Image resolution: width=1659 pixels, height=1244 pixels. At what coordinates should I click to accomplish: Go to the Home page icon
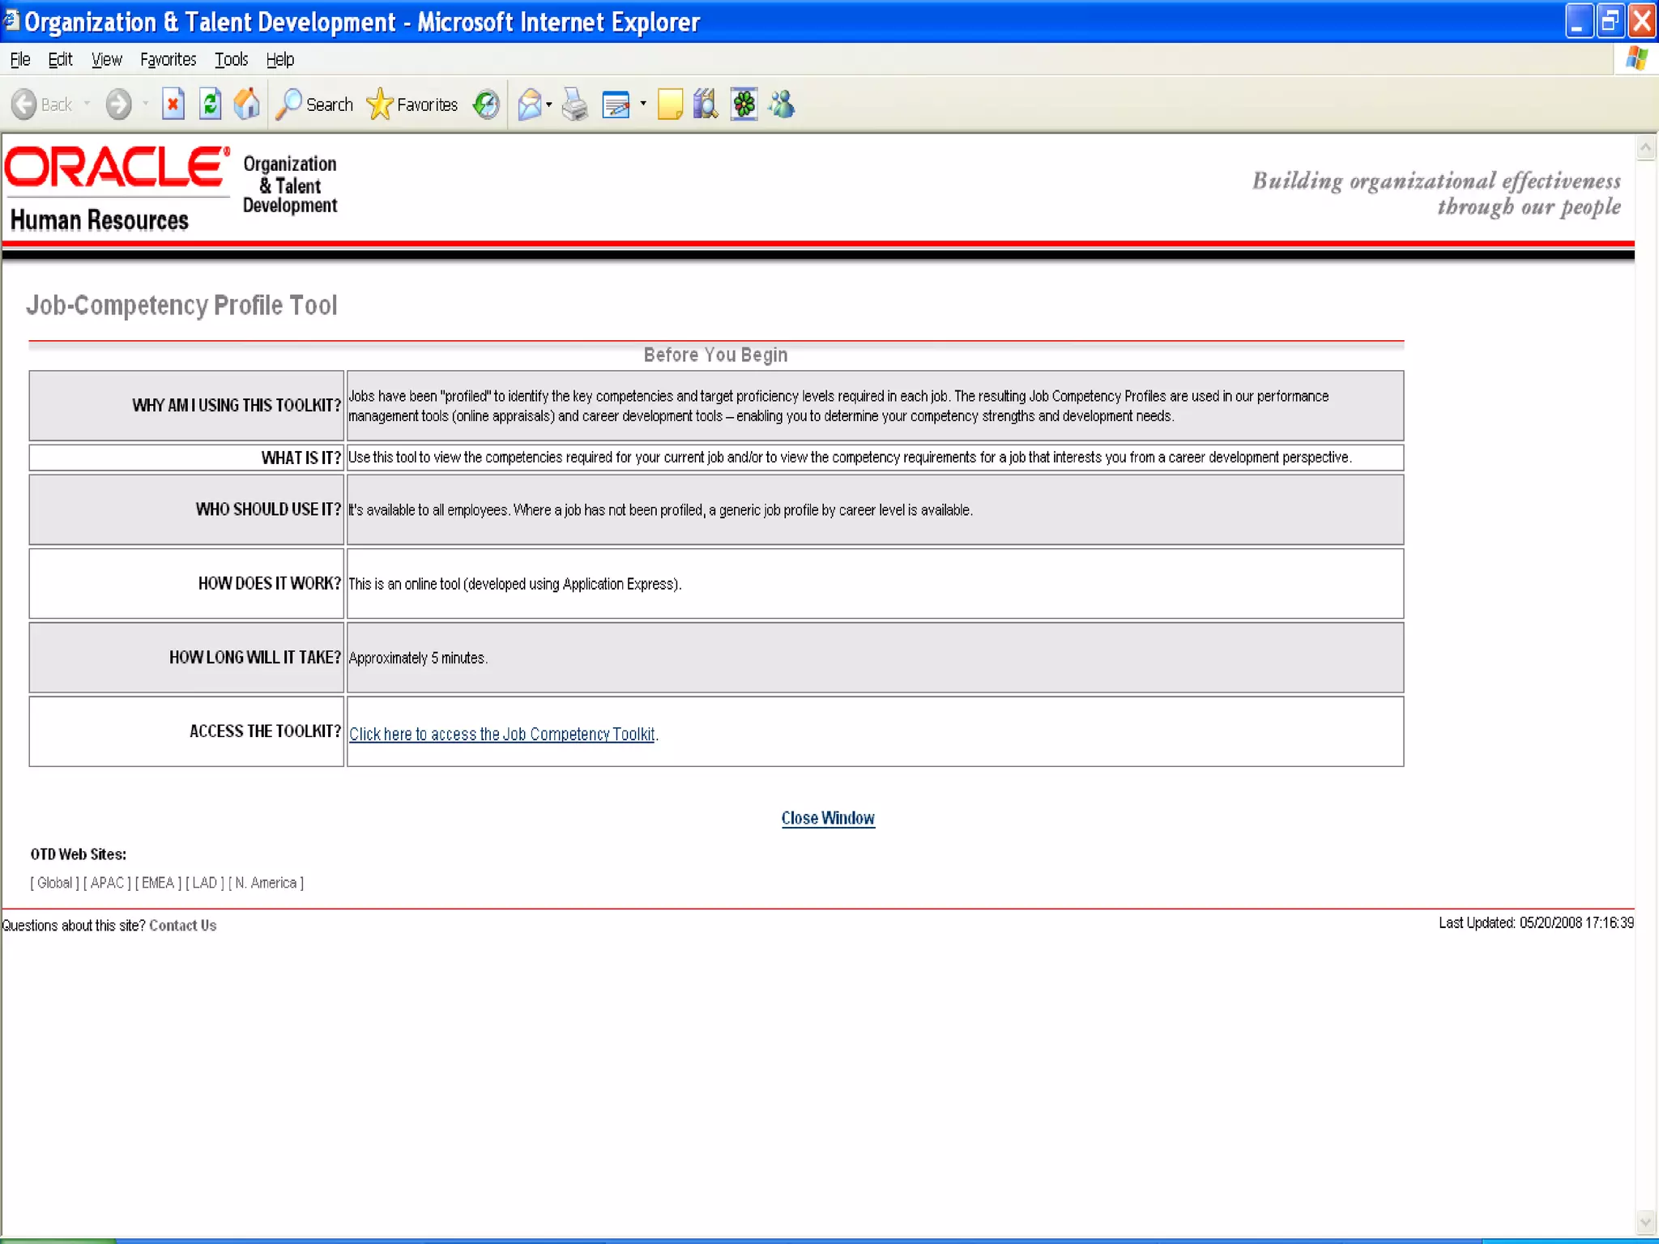pos(246,104)
